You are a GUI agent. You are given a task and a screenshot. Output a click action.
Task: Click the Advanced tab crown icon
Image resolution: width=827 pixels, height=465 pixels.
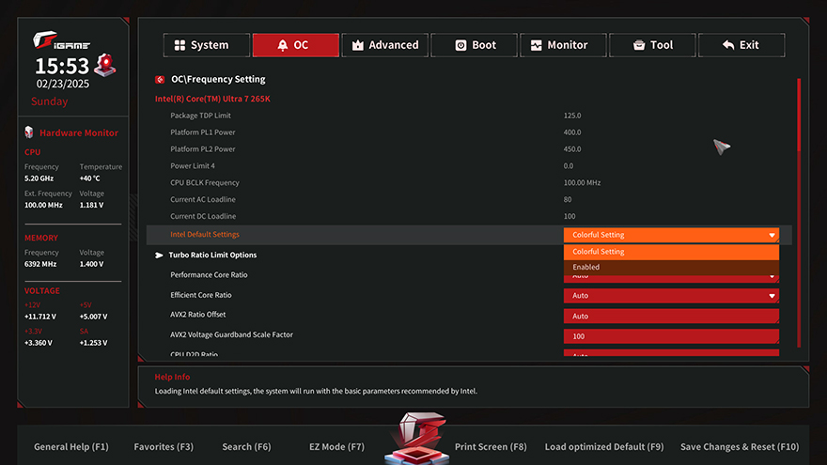[358, 45]
